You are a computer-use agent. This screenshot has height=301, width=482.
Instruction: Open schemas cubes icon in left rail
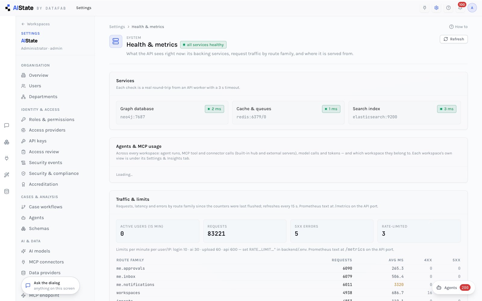(7, 142)
